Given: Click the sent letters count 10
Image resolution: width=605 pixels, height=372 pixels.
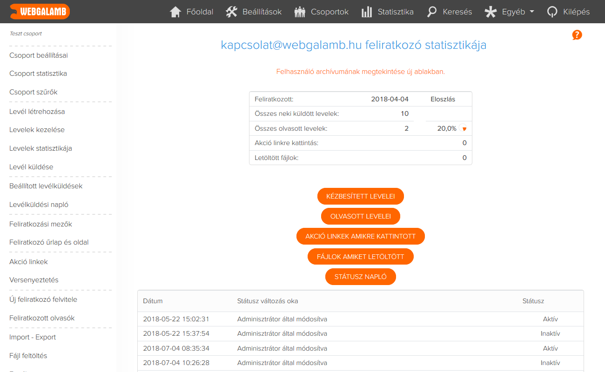Looking at the screenshot, I should (x=404, y=113).
